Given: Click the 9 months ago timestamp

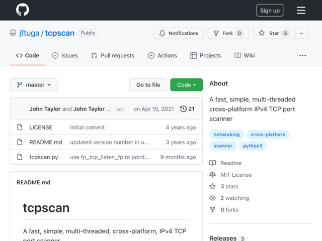Looking at the screenshot, I should [x=178, y=157].
